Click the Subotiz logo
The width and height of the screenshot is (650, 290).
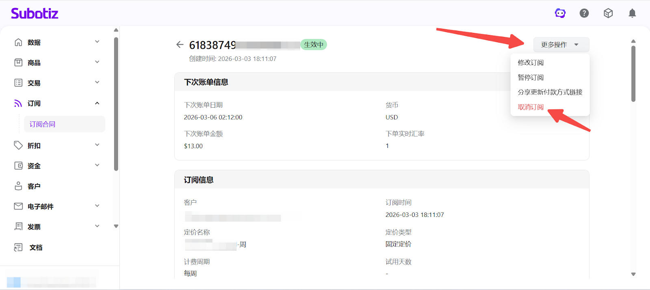(x=35, y=13)
